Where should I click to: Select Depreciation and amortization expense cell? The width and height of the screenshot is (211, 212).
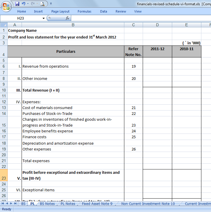click(73, 143)
